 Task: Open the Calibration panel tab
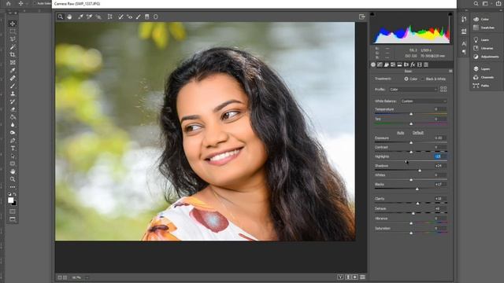pyautogui.click(x=420, y=64)
